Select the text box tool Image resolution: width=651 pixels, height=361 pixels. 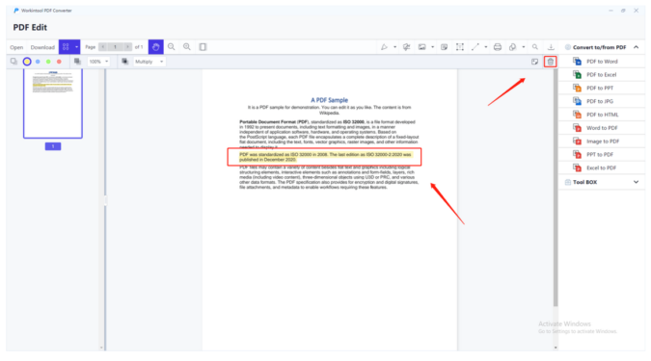point(460,47)
